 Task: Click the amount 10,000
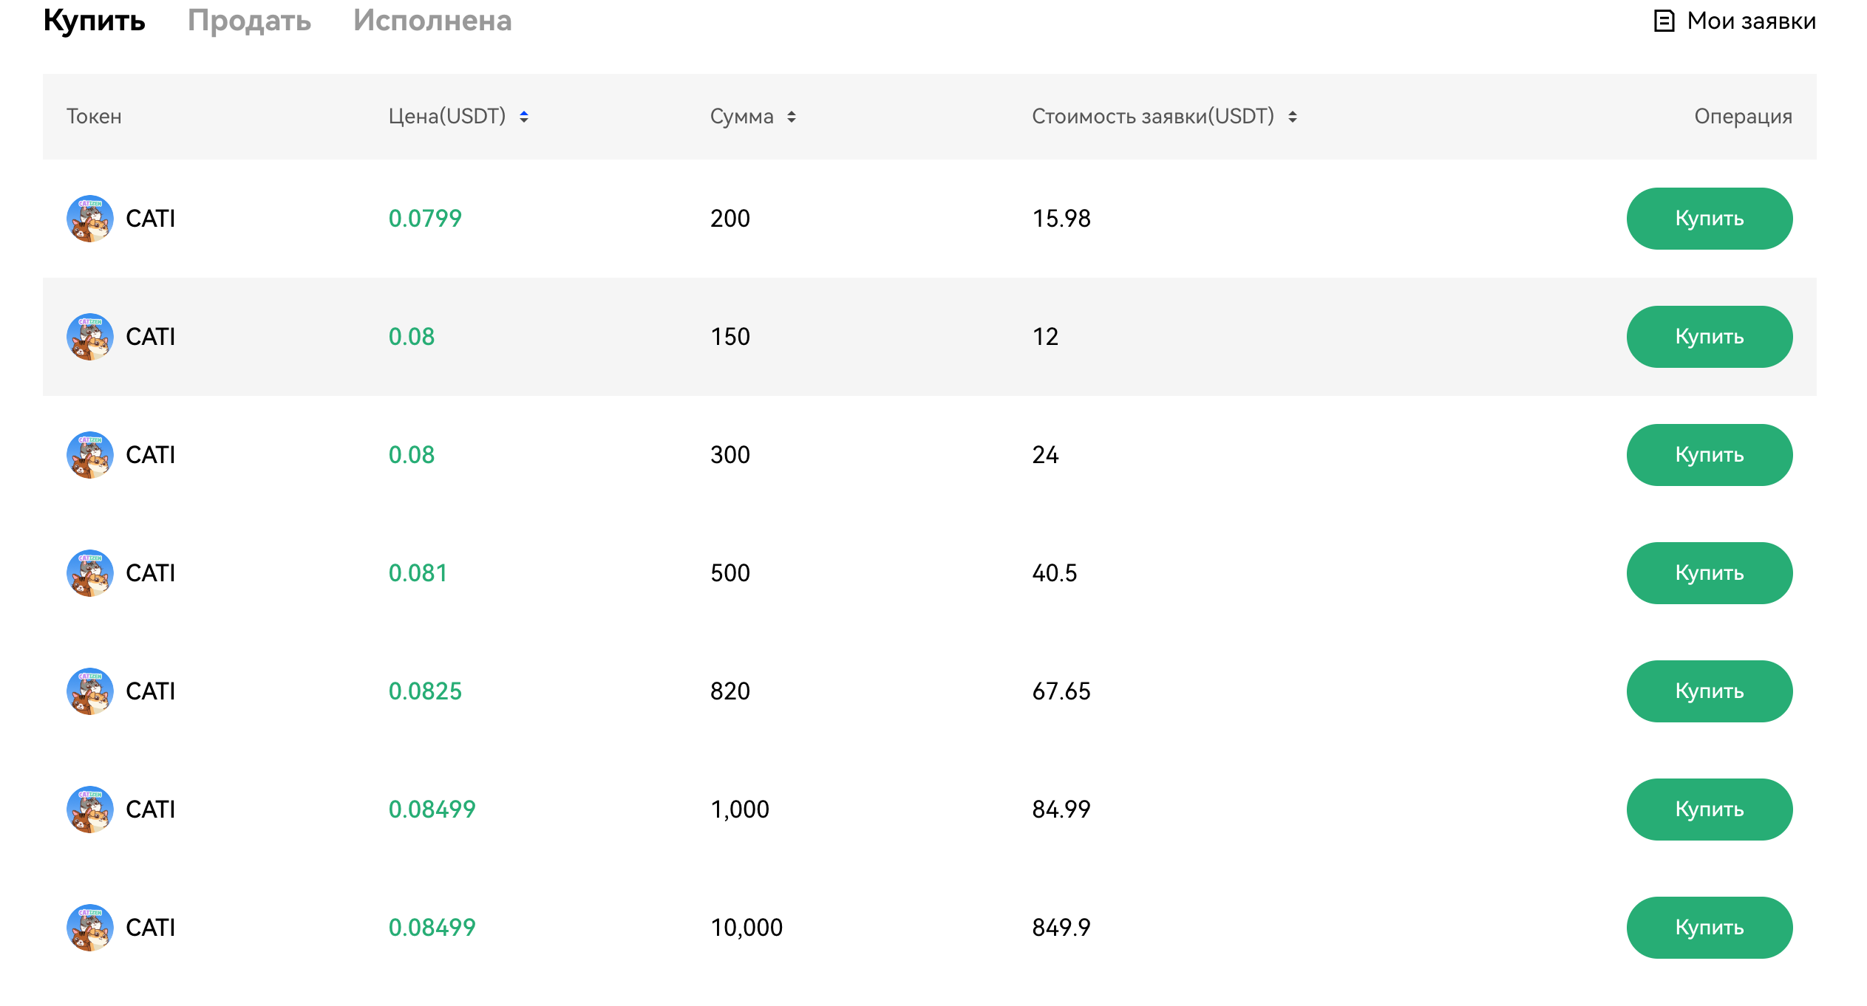[747, 928]
